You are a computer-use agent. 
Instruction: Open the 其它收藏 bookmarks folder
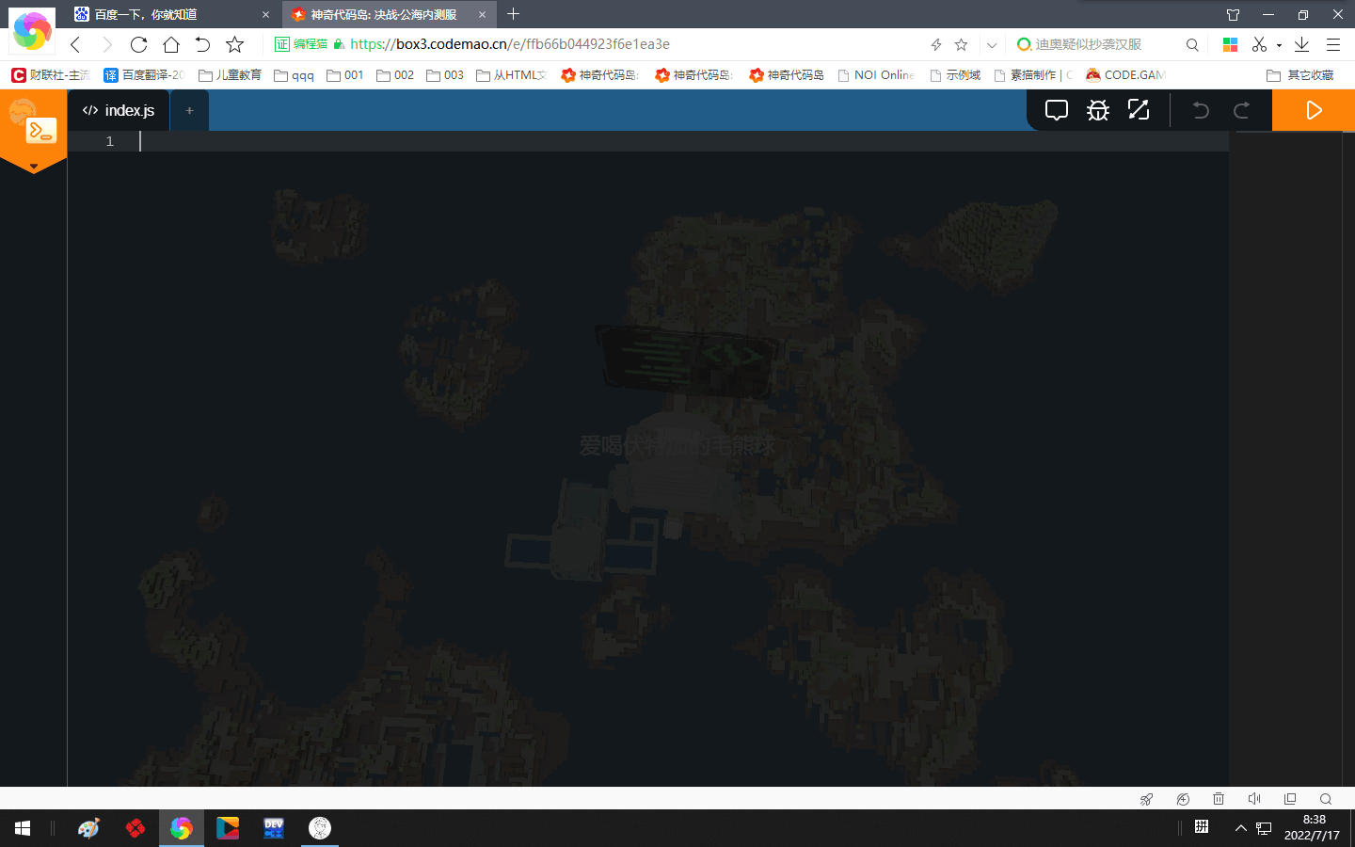coord(1300,75)
